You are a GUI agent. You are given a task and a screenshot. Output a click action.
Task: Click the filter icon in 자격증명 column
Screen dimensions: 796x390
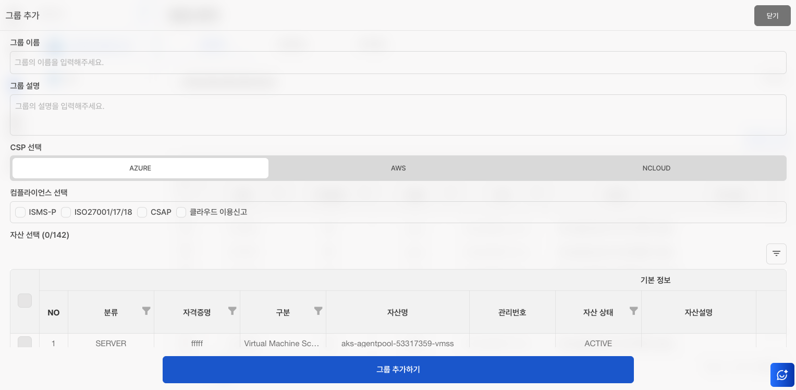coord(232,311)
